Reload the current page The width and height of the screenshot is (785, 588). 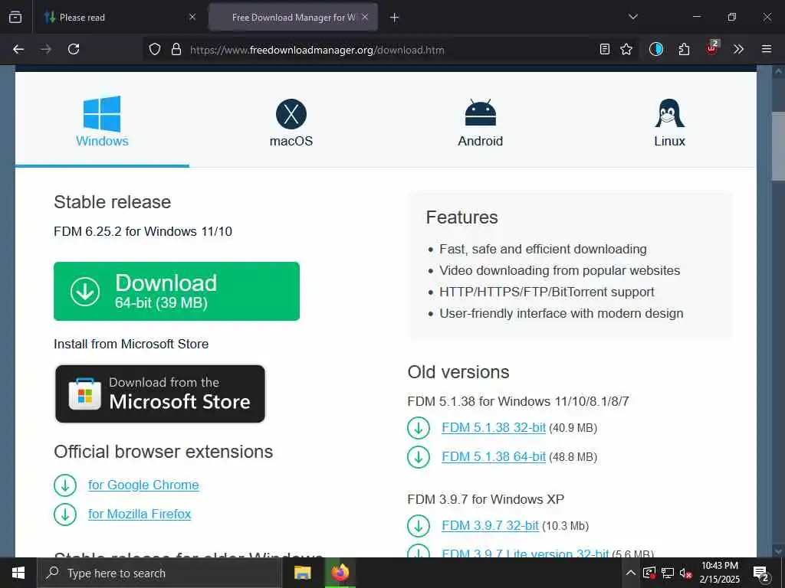(x=74, y=49)
